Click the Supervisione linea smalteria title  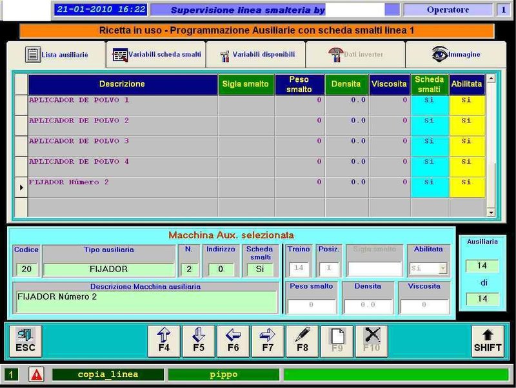click(248, 10)
